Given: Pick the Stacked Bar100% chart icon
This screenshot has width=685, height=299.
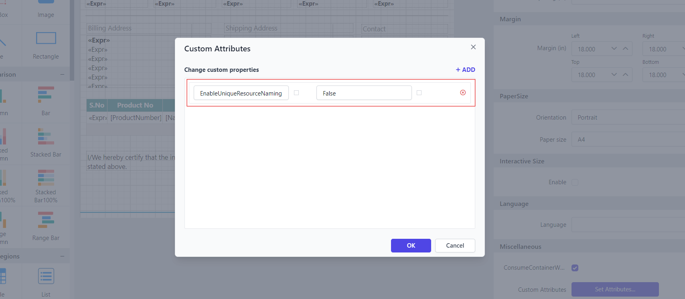Looking at the screenshot, I should coord(46,178).
